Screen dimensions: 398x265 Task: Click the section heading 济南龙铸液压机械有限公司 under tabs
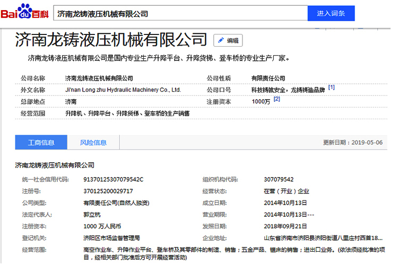click(55, 165)
